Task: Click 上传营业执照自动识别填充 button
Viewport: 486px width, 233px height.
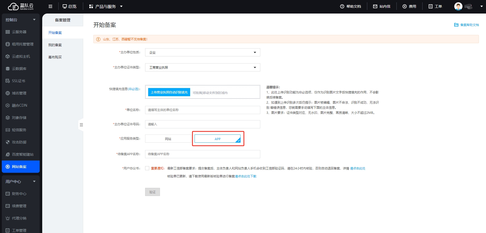Action: (169, 92)
